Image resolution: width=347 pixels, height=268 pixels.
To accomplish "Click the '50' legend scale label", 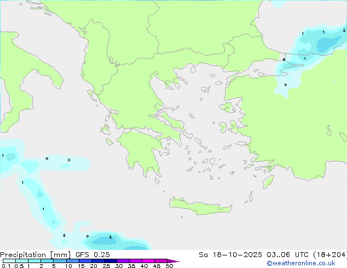I will [169, 266].
